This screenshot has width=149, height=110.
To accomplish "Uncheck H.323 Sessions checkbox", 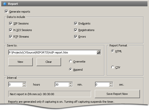I will 11,30.
